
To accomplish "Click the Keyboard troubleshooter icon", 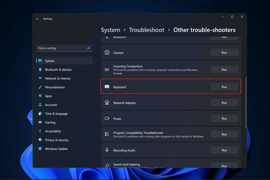I will click(x=107, y=87).
